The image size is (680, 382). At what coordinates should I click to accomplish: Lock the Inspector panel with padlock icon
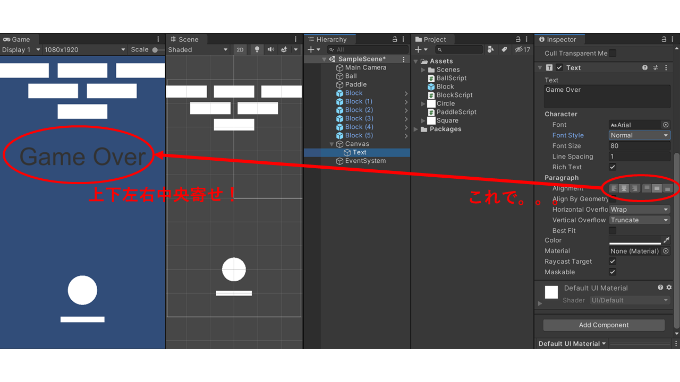[664, 39]
